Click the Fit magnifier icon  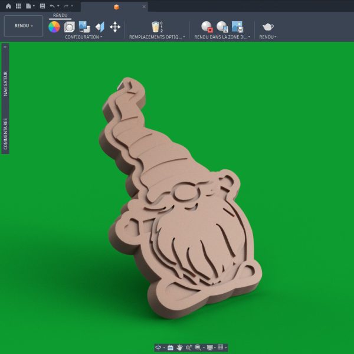tap(198, 348)
